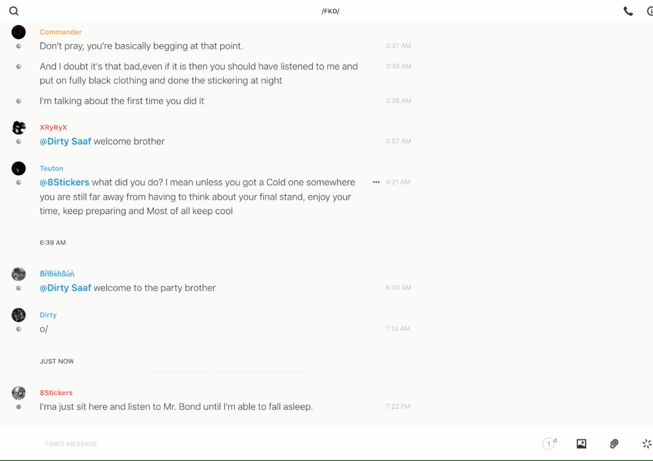This screenshot has height=461, width=653.
Task: Click the @Dirty Saaf mention from XRyRyX
Action: pyautogui.click(x=65, y=142)
